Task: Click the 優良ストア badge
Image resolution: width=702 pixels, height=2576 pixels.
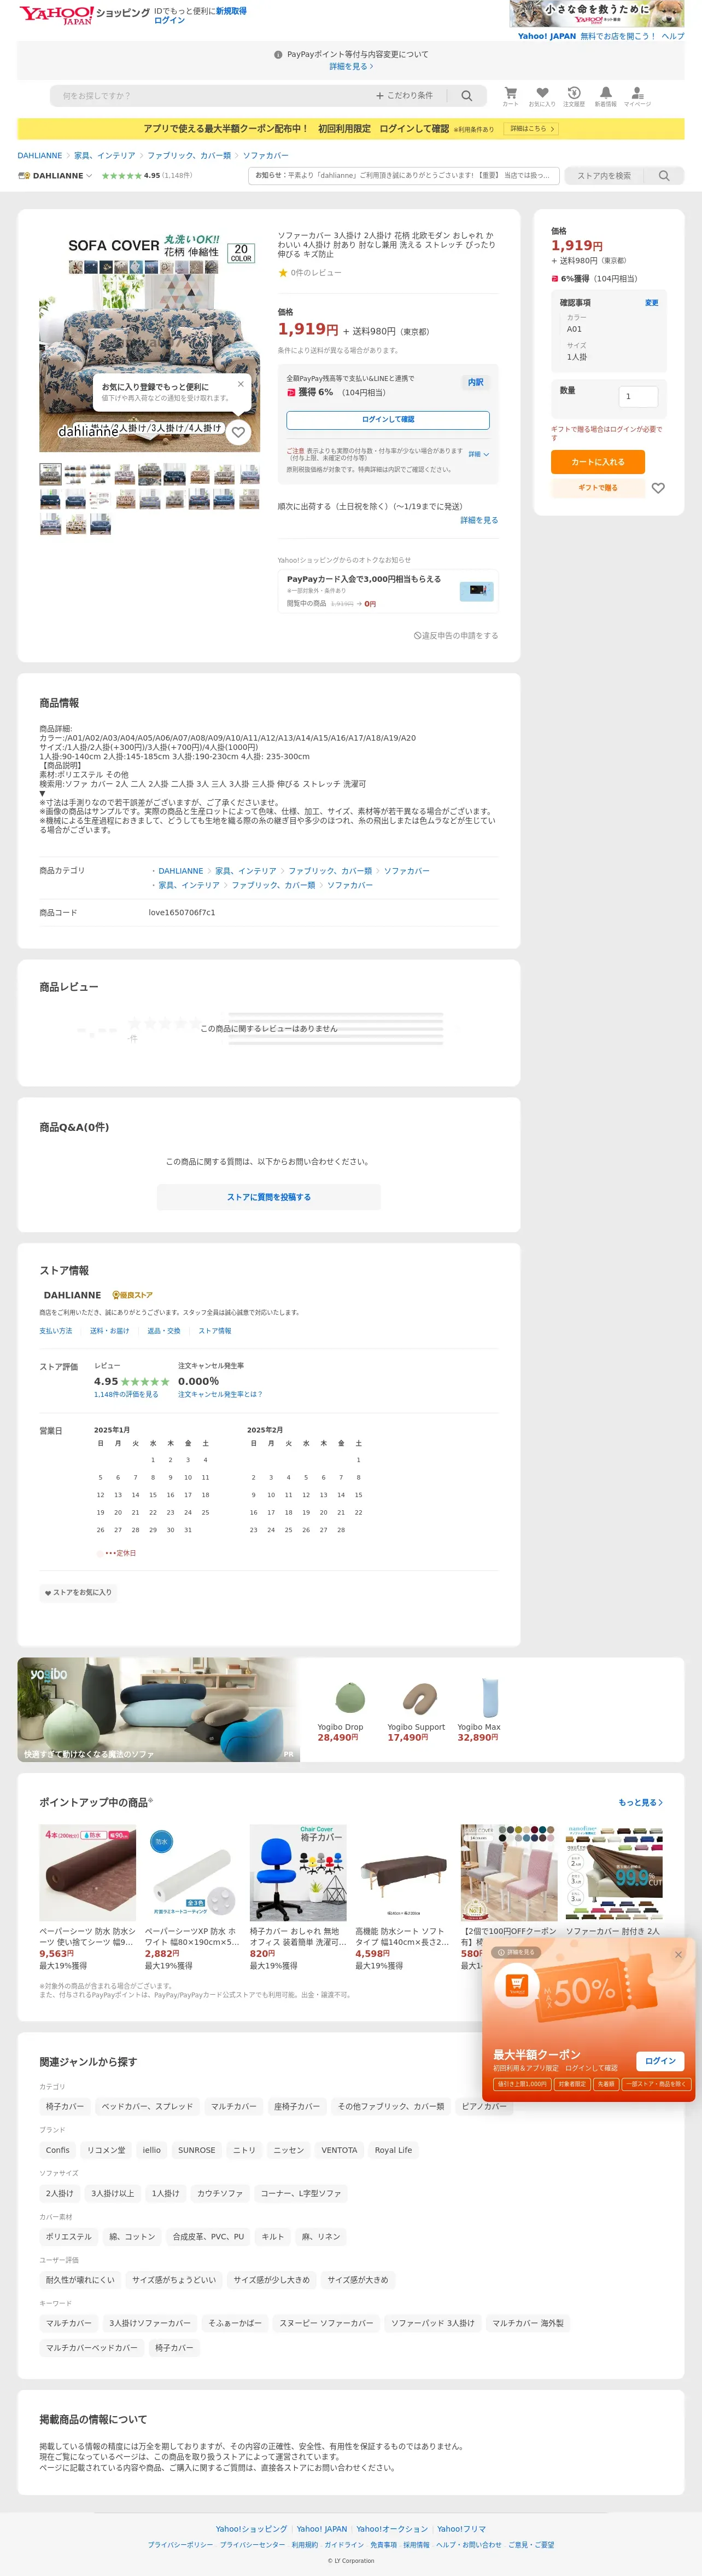Action: [x=133, y=1295]
